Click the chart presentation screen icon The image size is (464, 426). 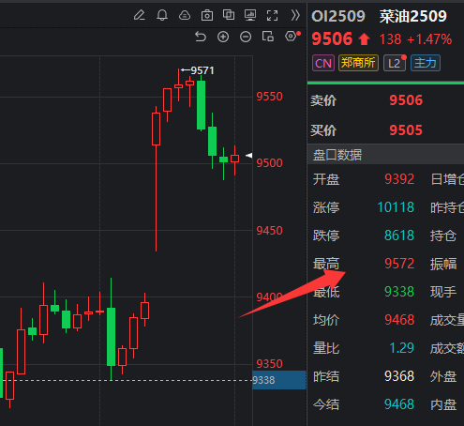(250, 15)
